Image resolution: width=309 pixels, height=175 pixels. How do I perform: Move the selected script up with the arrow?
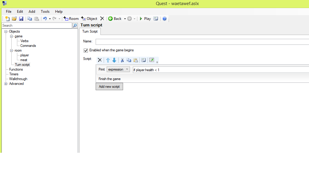point(108,60)
